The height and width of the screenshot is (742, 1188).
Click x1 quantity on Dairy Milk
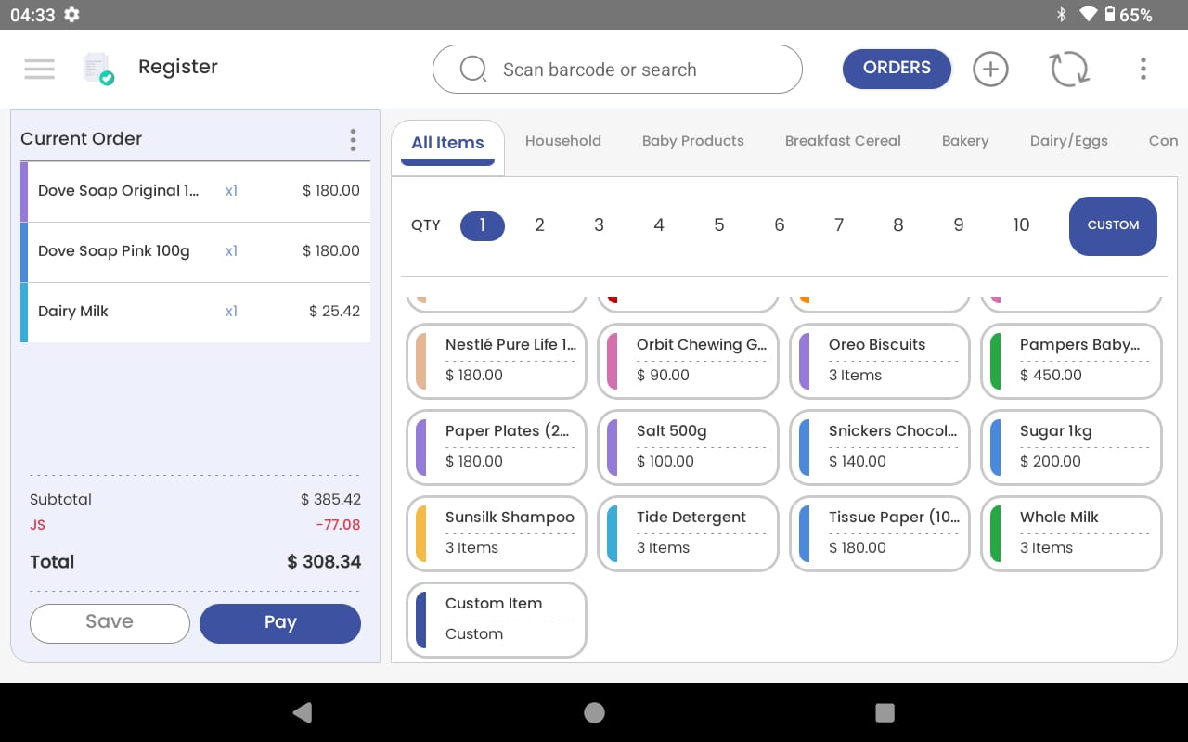231,312
